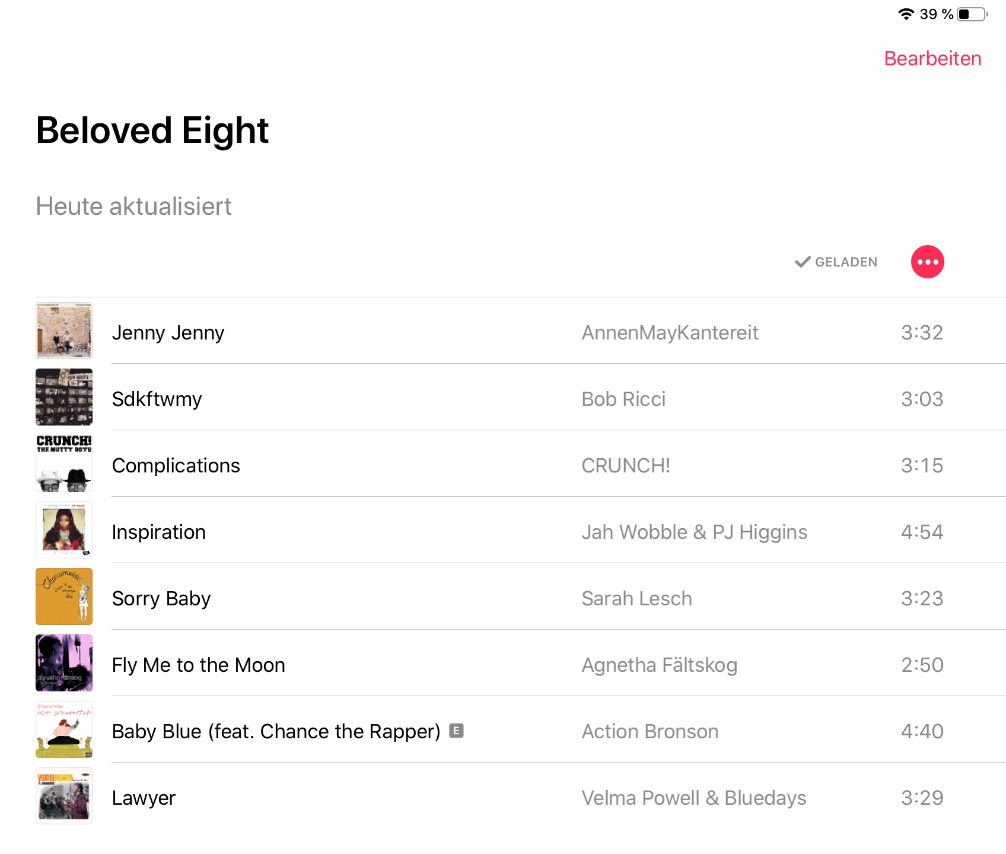Tap the Sdkftwmy album cover

click(64, 397)
